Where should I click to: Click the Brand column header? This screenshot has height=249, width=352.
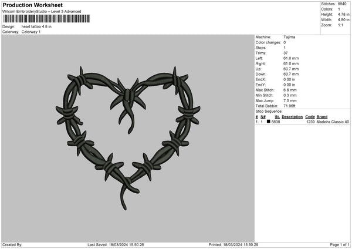click(x=322, y=116)
